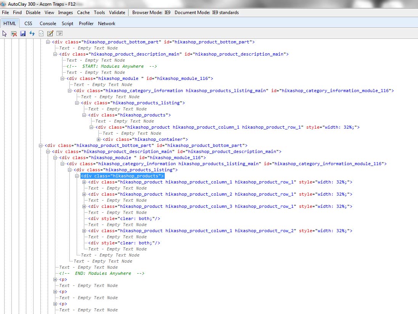Click the clear browser cache icon
This screenshot has width=418, height=314.
[14, 33]
